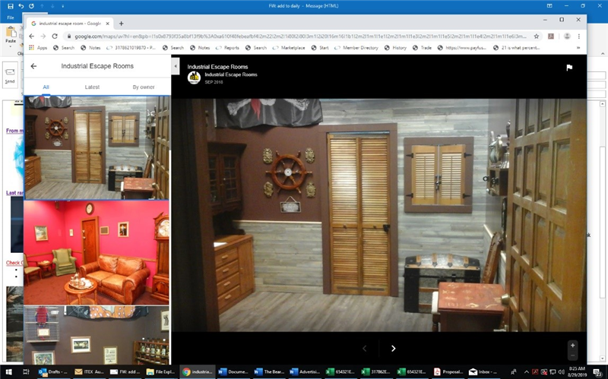Image resolution: width=608 pixels, height=379 pixels.
Task: Click the zoom in plus button
Action: coord(572,346)
